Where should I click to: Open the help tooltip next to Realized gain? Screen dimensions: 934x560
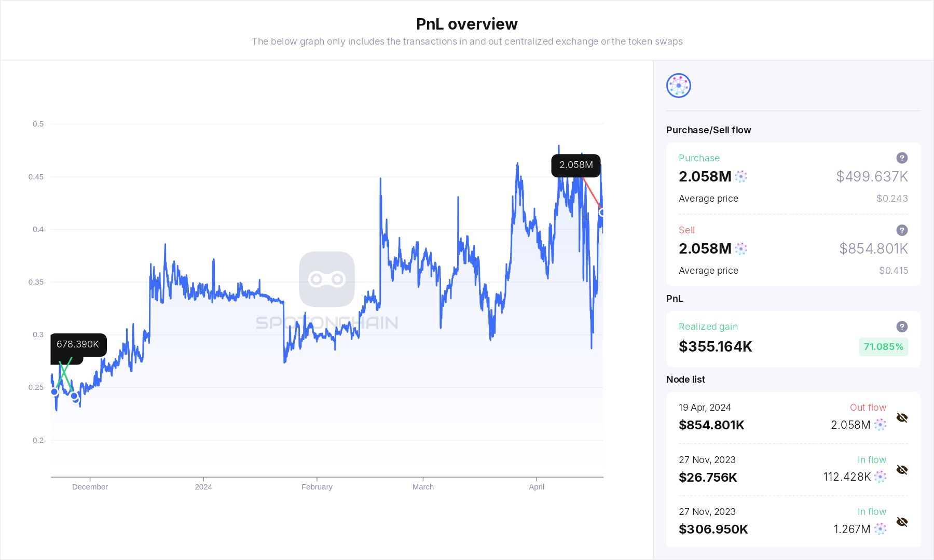[x=902, y=327]
